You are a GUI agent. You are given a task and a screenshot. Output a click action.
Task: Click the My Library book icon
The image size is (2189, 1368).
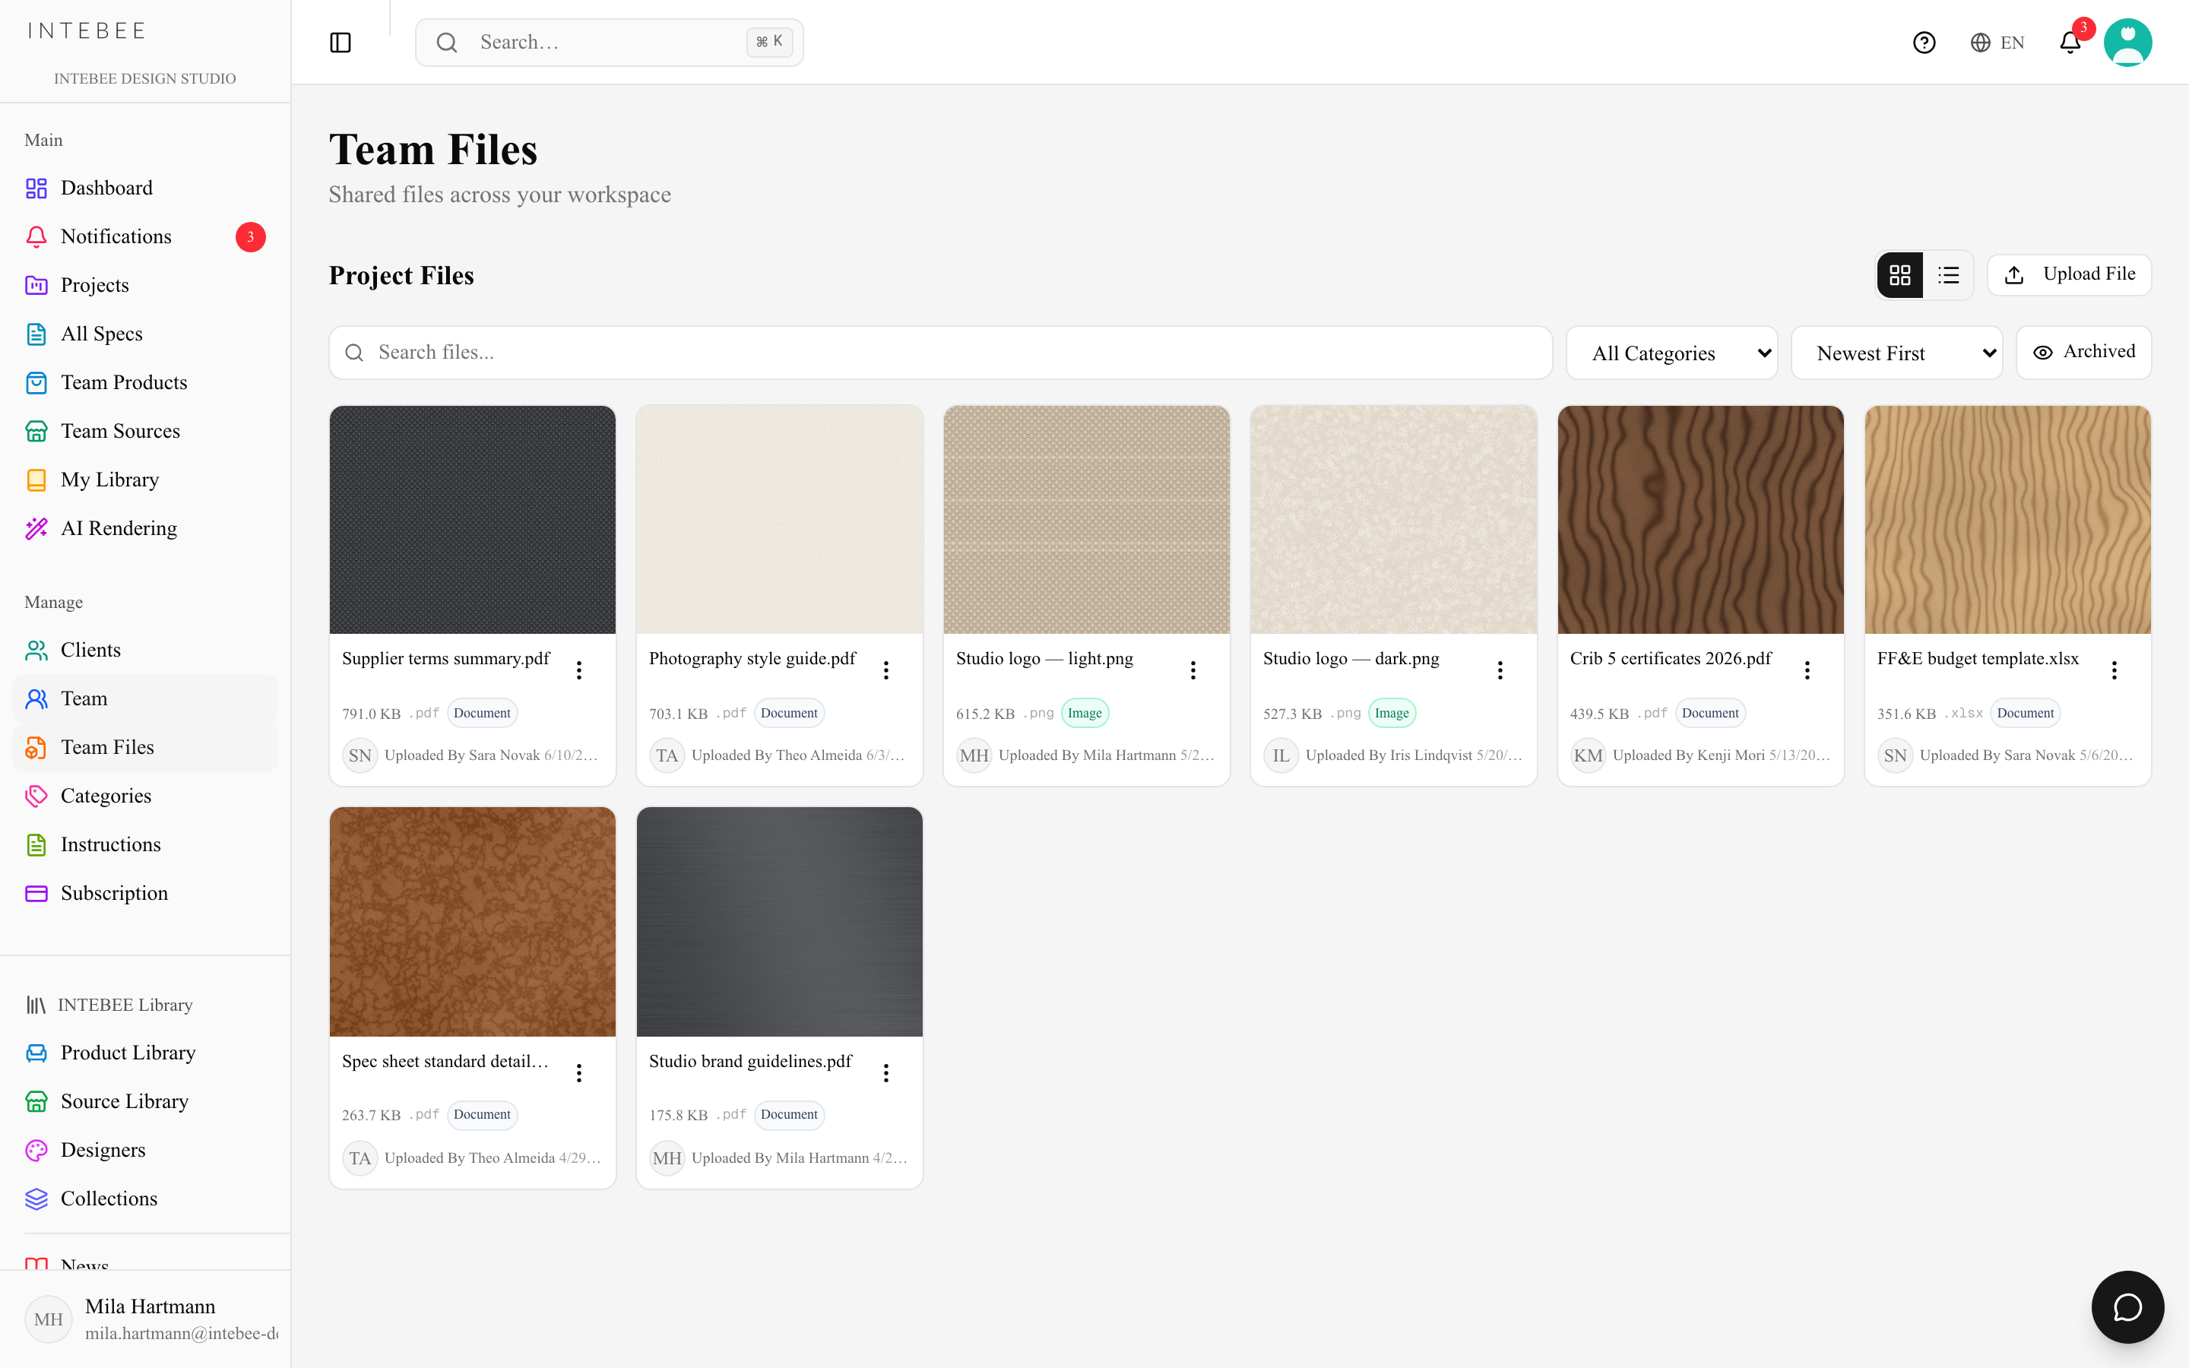pos(36,480)
